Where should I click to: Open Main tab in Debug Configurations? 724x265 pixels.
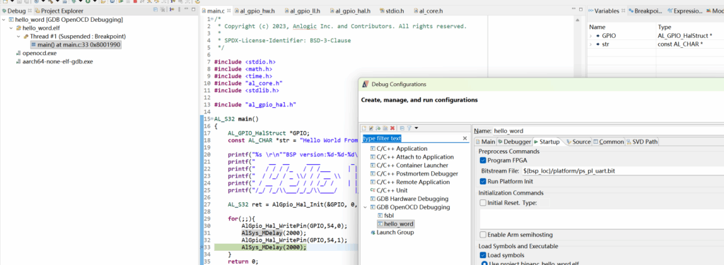pyautogui.click(x=485, y=142)
